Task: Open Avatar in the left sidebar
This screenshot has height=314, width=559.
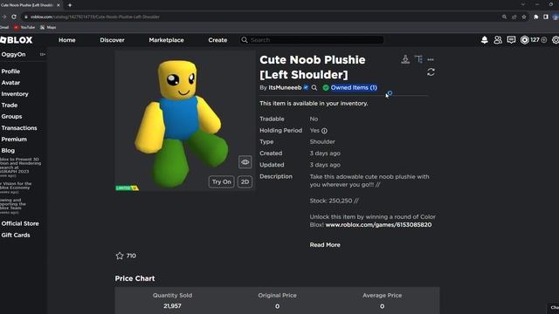Action: coord(10,83)
